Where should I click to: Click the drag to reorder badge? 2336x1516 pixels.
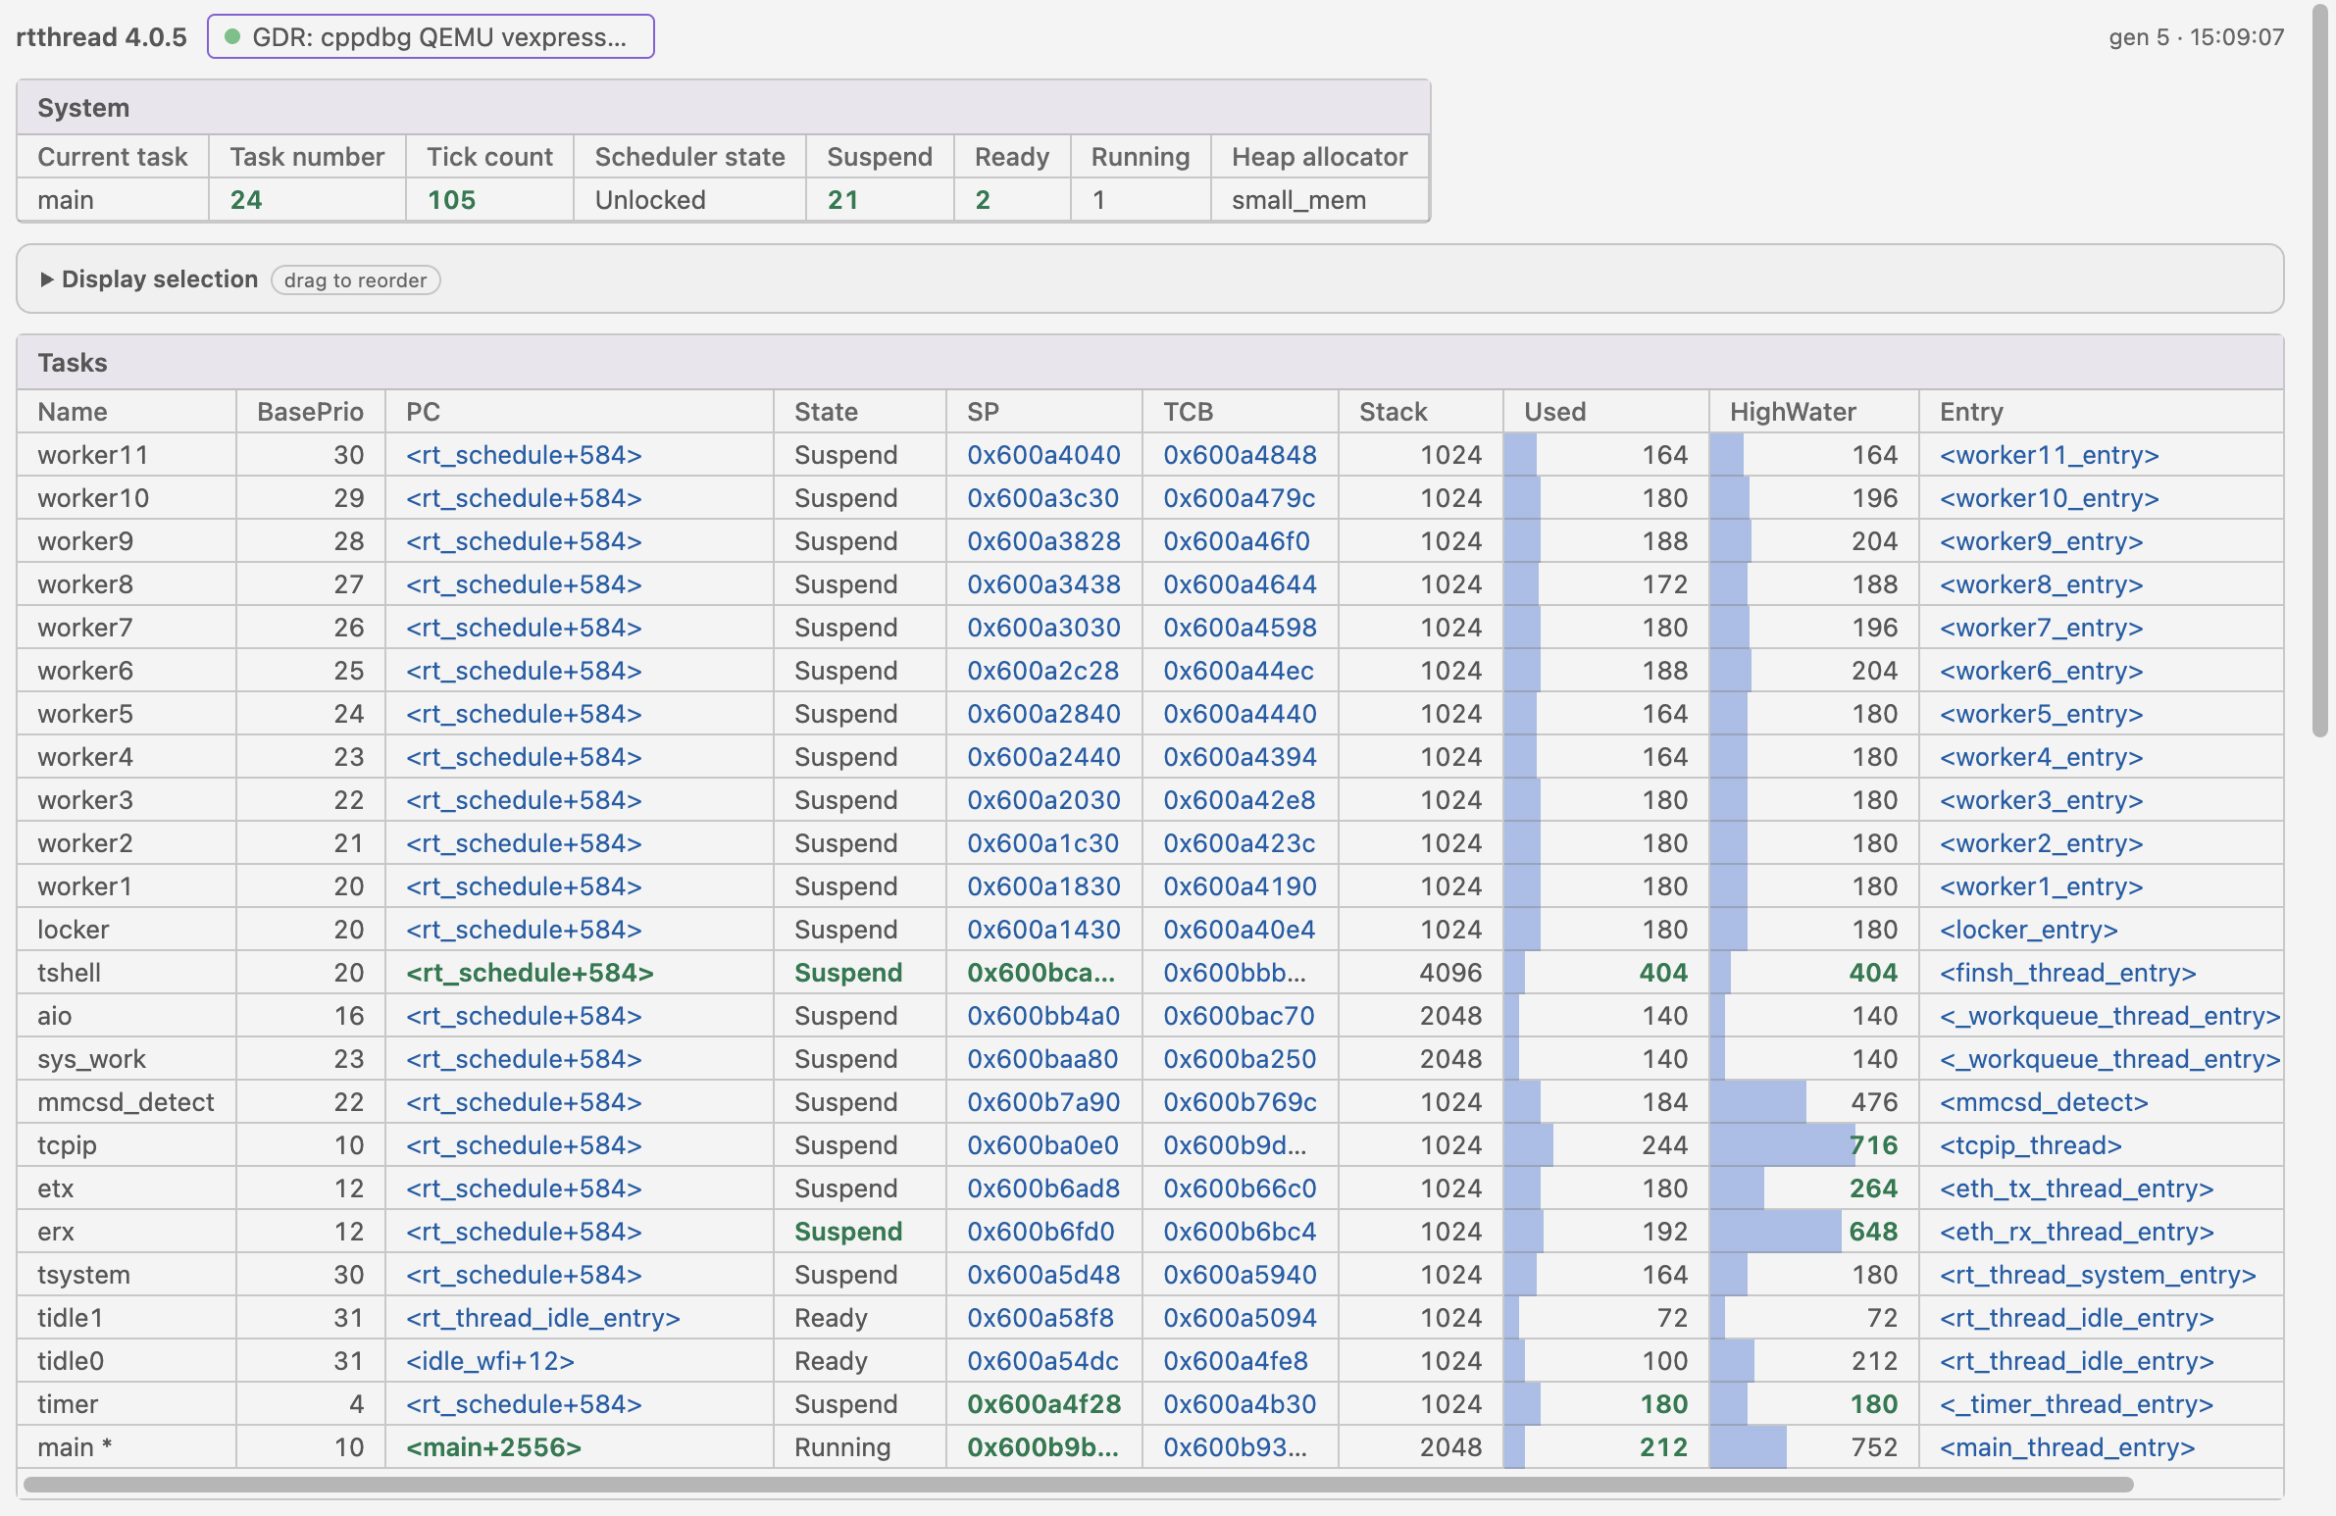355,280
